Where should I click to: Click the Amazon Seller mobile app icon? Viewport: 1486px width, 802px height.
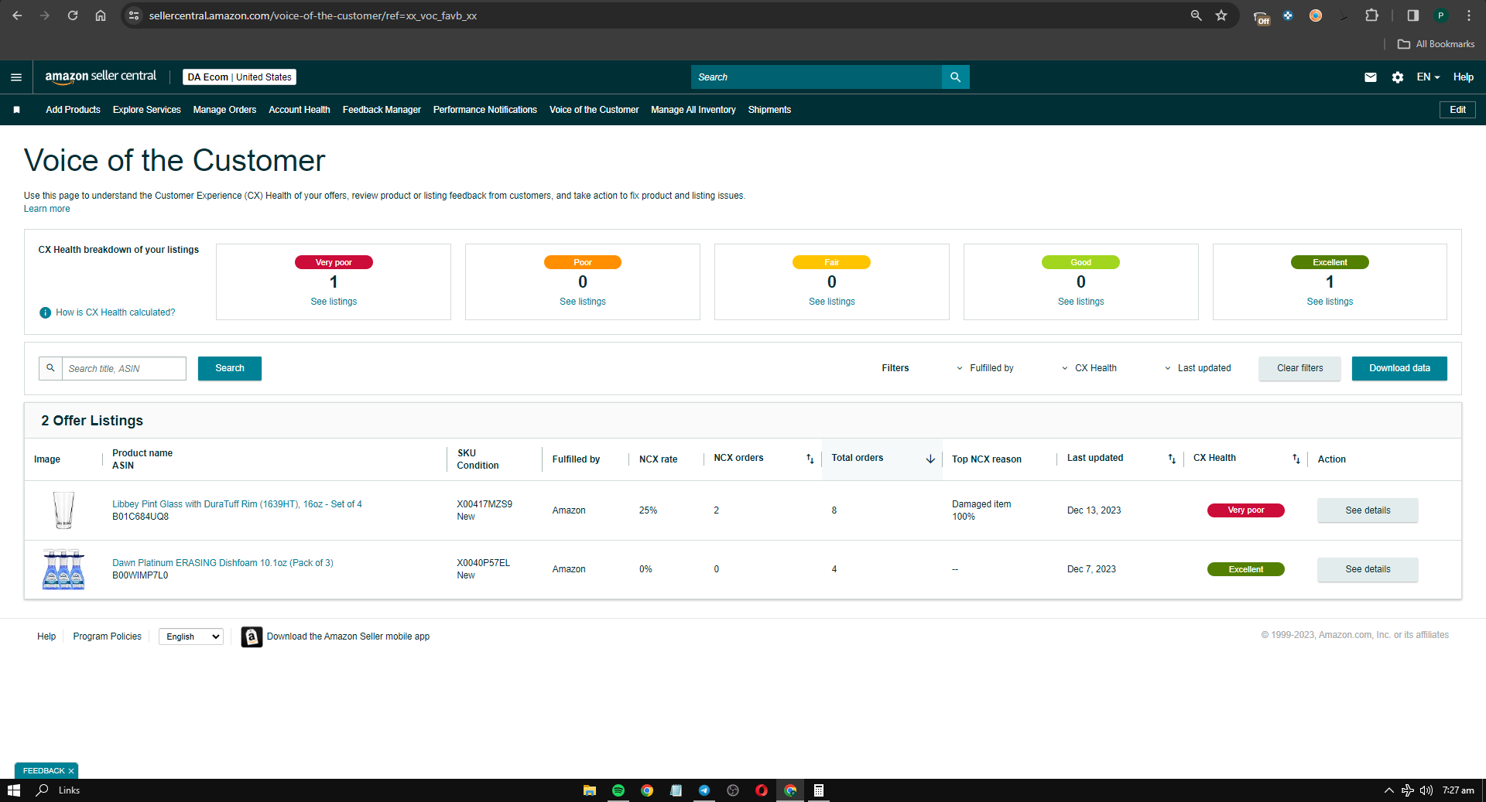(252, 636)
